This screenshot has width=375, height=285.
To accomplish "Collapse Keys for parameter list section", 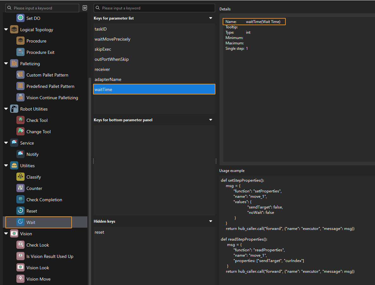I will (211, 18).
